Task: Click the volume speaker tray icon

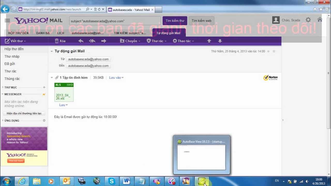Action: (307, 181)
